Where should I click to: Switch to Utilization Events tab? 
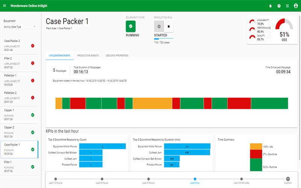coord(60,56)
